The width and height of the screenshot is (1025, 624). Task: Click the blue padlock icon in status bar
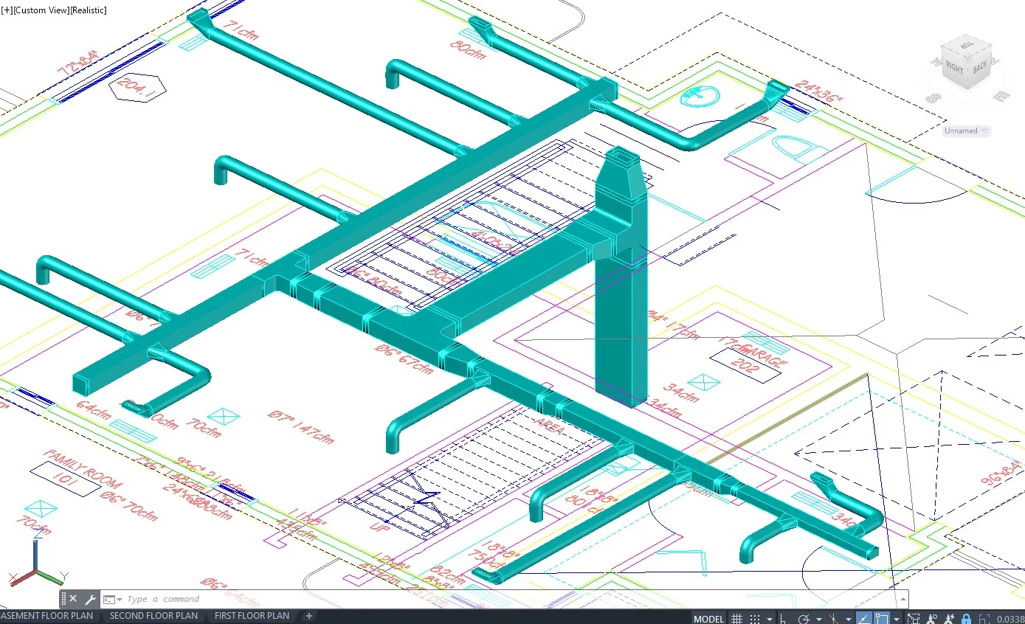966,618
